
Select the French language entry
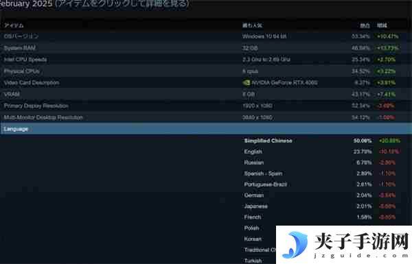(x=253, y=217)
